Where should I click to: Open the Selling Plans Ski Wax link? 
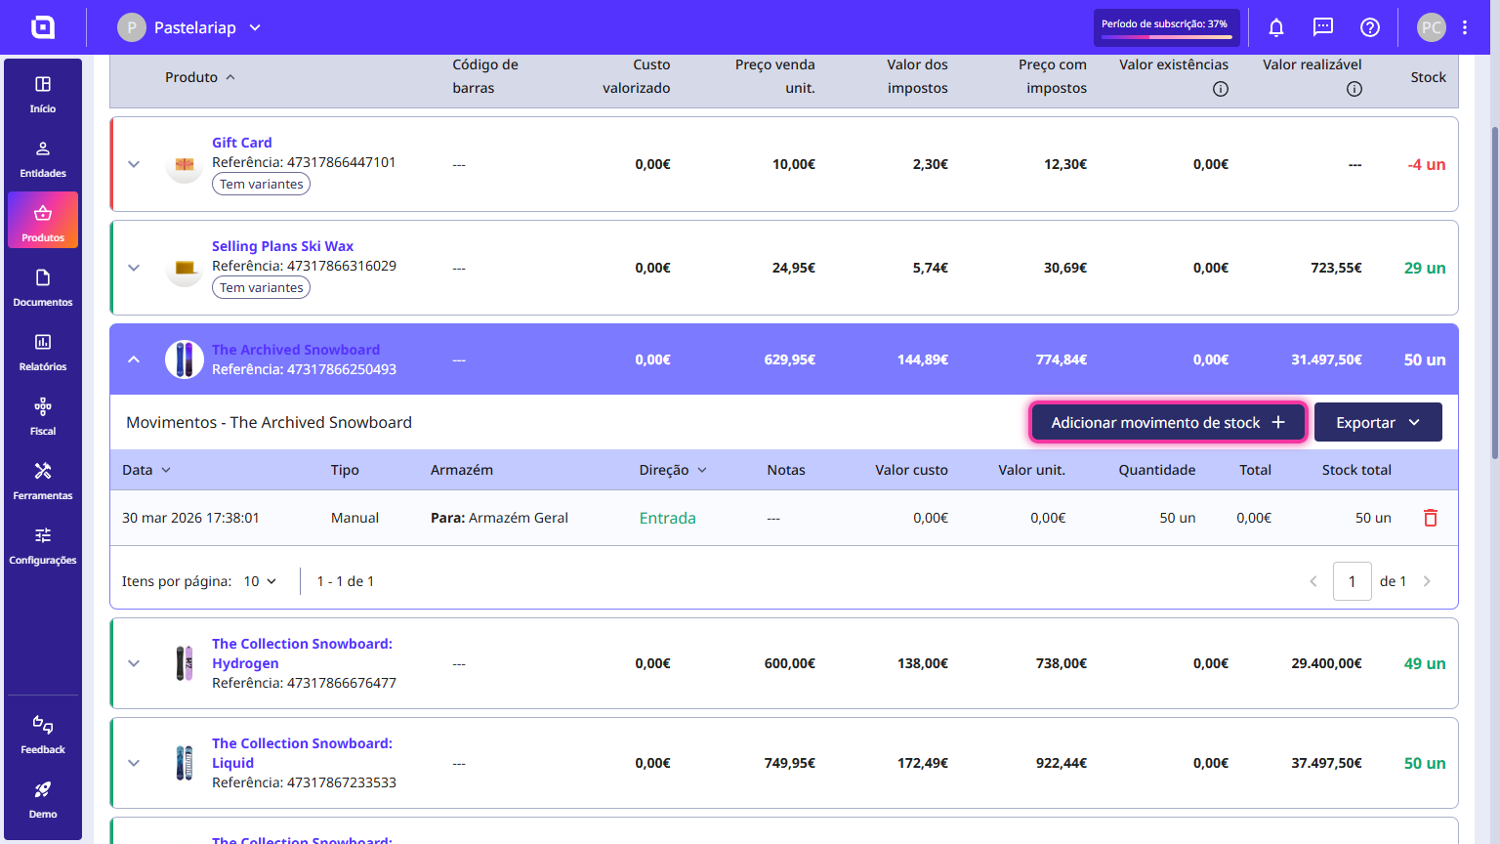click(x=282, y=246)
